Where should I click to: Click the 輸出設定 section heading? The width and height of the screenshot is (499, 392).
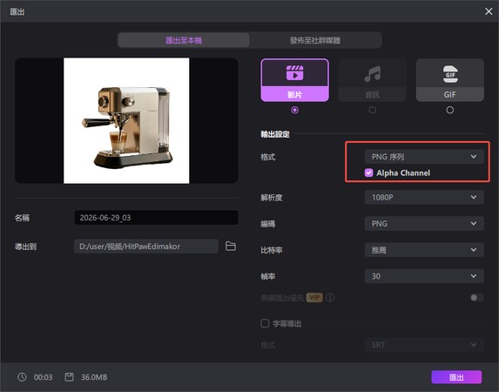[x=275, y=134]
